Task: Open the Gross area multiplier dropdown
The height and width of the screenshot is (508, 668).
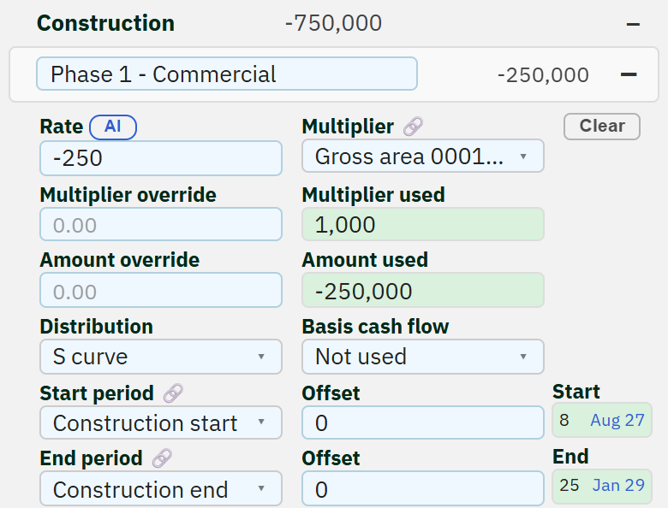Action: click(x=422, y=157)
